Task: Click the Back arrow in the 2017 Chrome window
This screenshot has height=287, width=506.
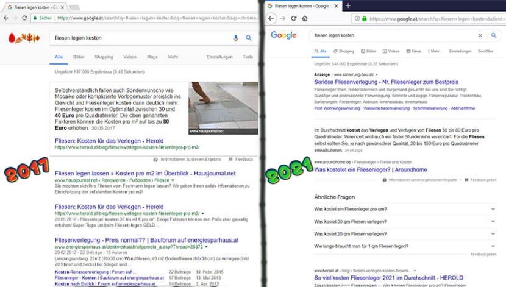Action: coord(6,18)
